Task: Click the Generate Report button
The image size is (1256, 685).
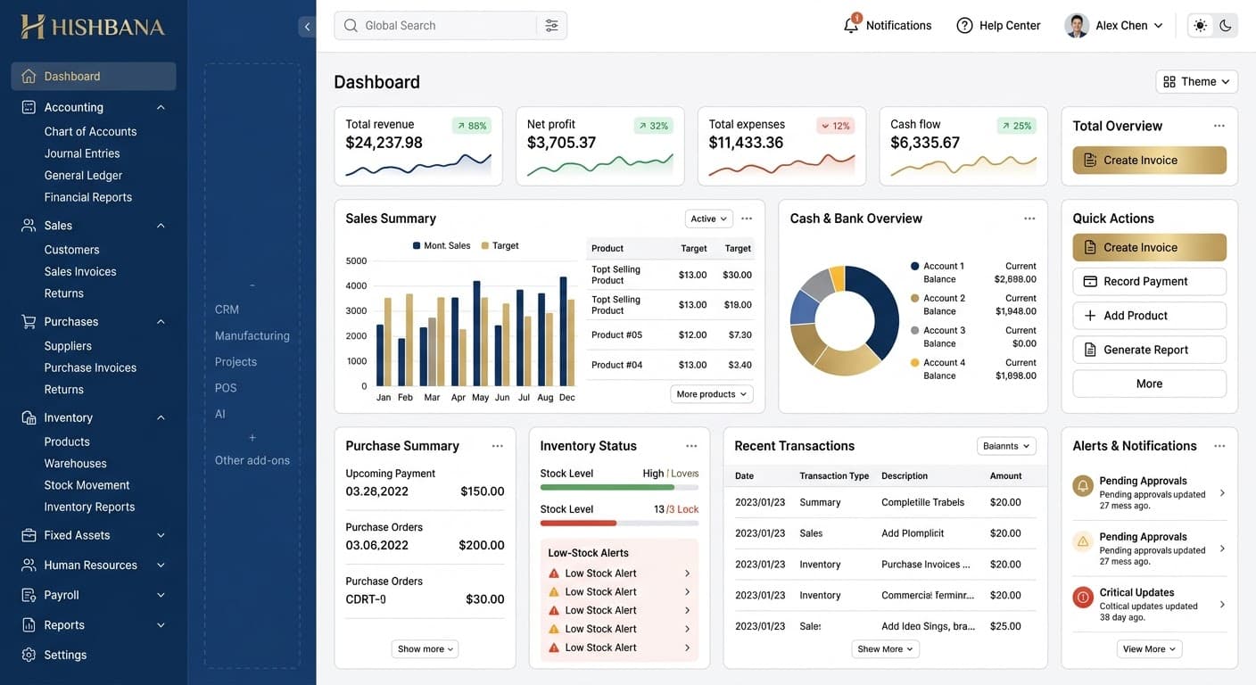Action: click(x=1149, y=350)
